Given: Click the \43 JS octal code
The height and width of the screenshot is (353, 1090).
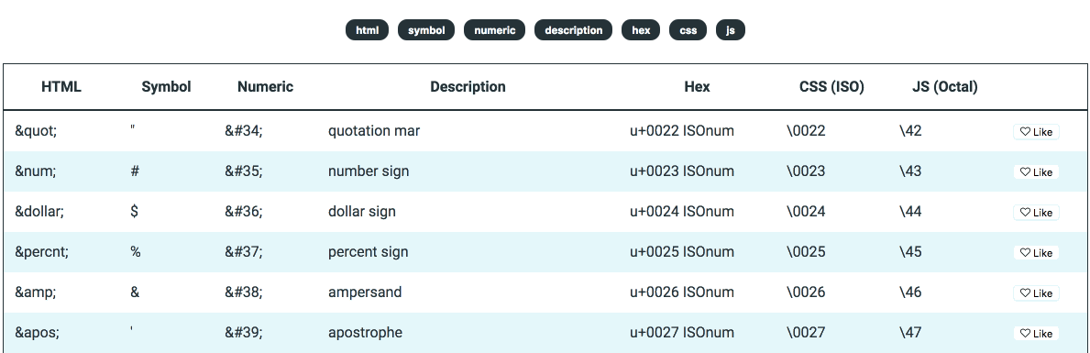Looking at the screenshot, I should (x=910, y=171).
